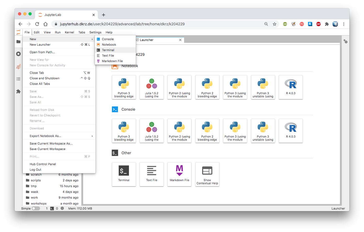Open the Settings menu
Viewport: 364px width, 232px height.
(95, 32)
